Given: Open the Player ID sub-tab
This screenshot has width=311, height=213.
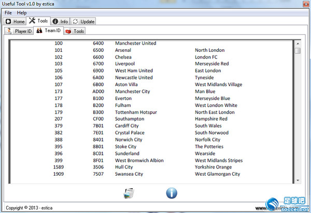Looking at the screenshot, I should (x=19, y=31).
